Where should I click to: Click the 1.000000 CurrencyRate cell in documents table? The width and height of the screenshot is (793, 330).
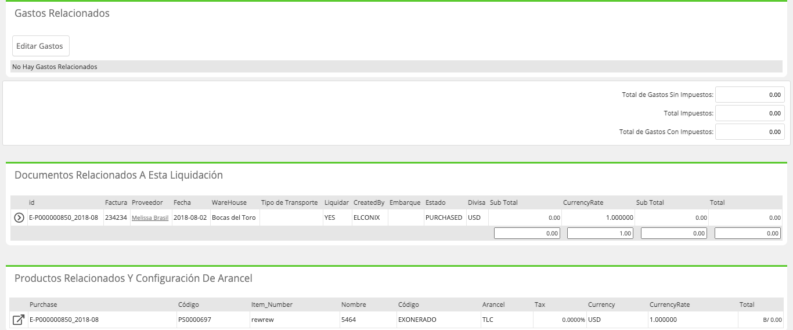[x=598, y=217]
